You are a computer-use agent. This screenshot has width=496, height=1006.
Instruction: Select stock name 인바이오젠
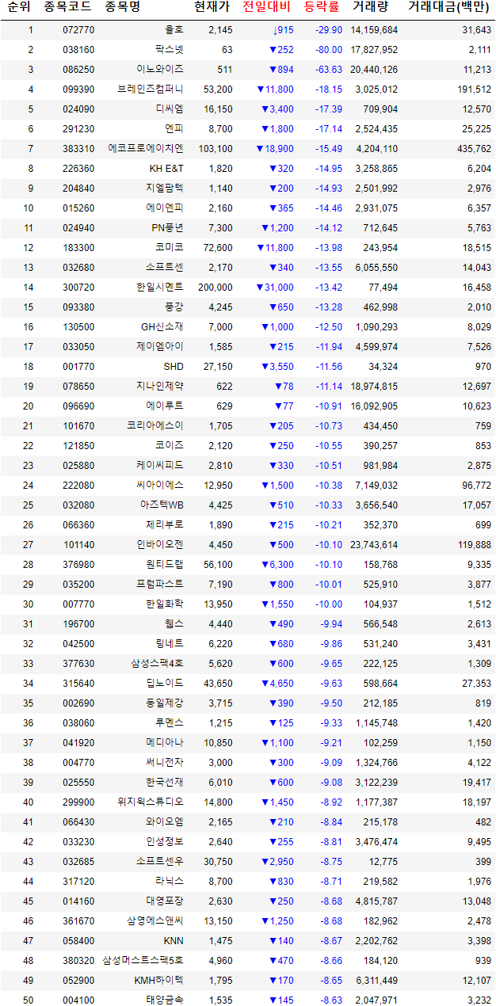pyautogui.click(x=160, y=545)
